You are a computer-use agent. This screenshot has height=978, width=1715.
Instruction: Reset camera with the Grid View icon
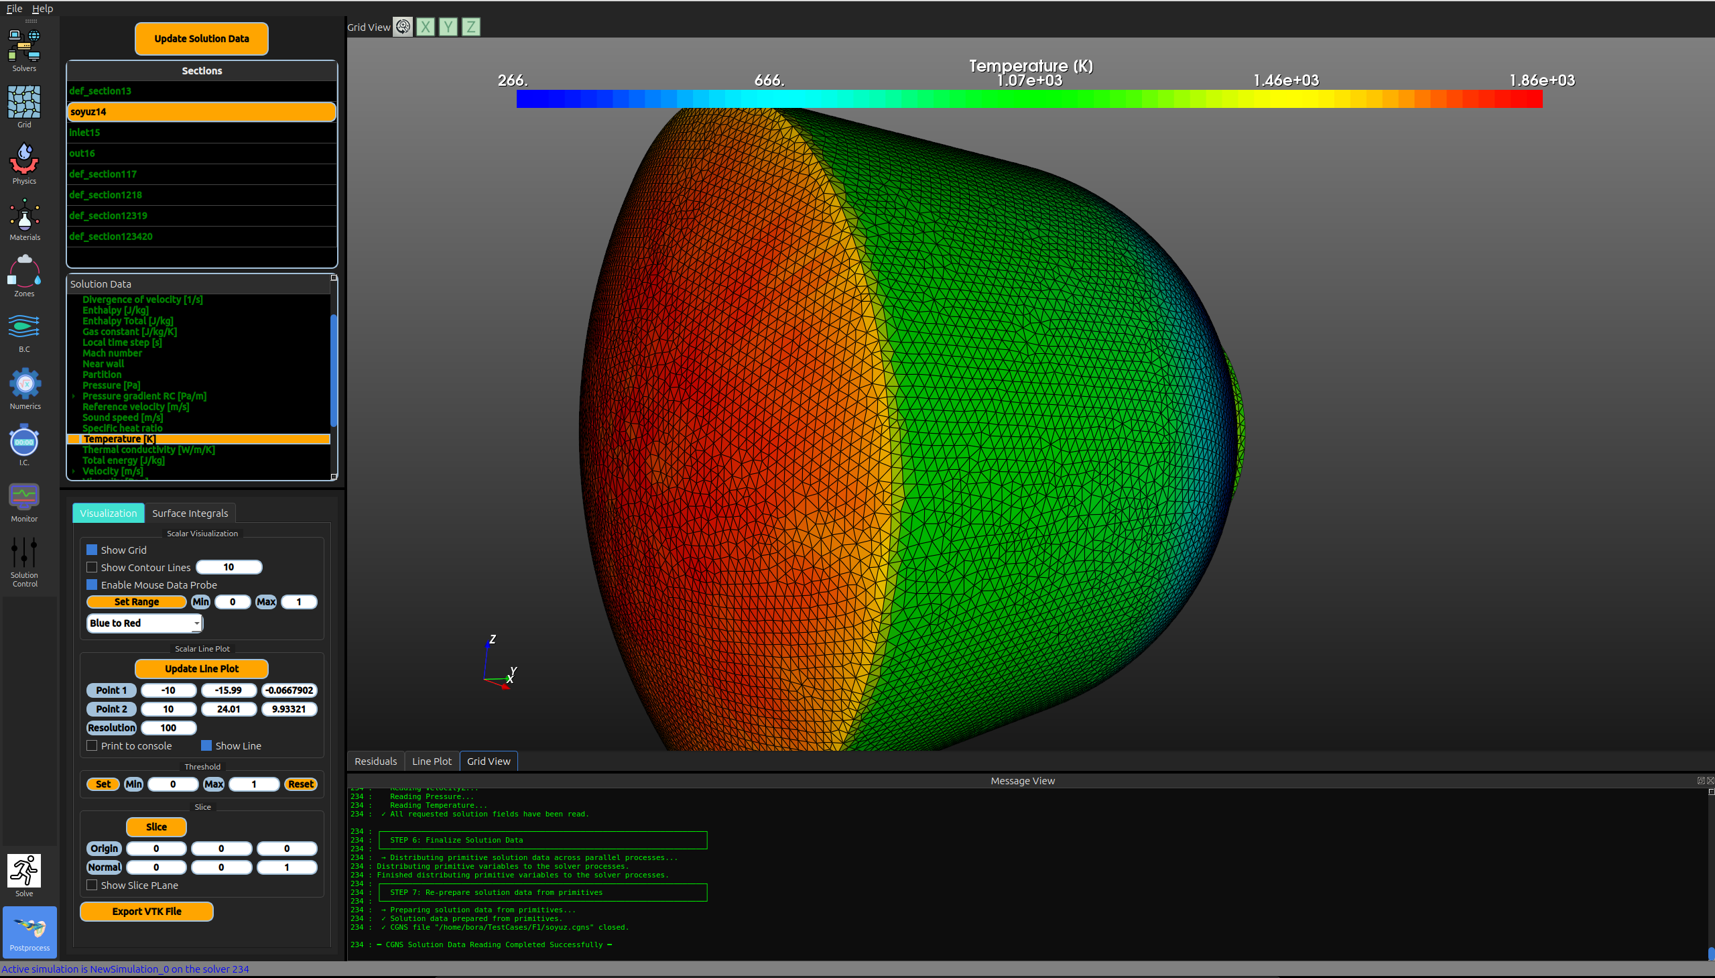[x=403, y=27]
